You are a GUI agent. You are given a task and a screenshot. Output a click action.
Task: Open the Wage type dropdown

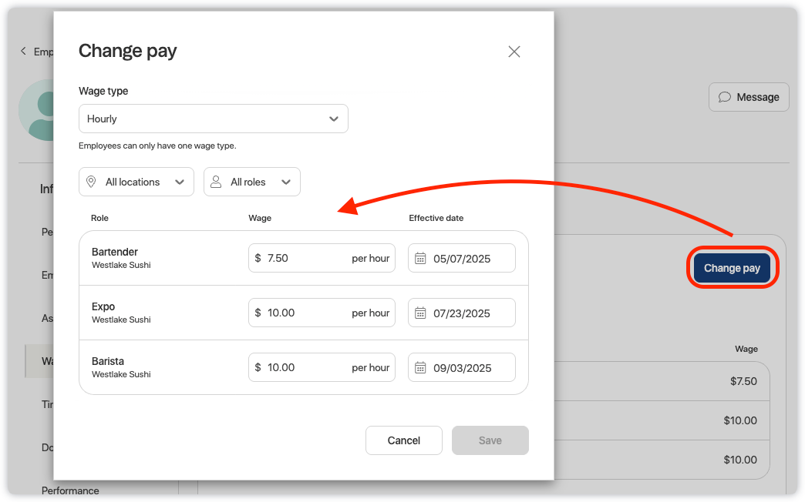214,119
